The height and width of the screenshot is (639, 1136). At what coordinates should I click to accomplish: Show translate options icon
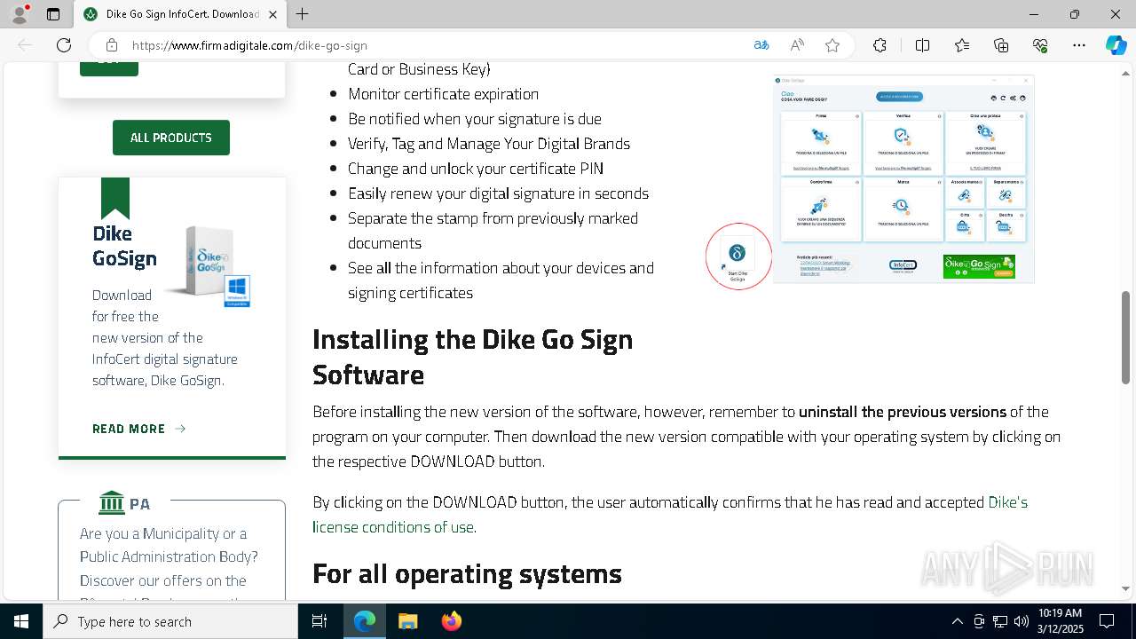click(761, 45)
